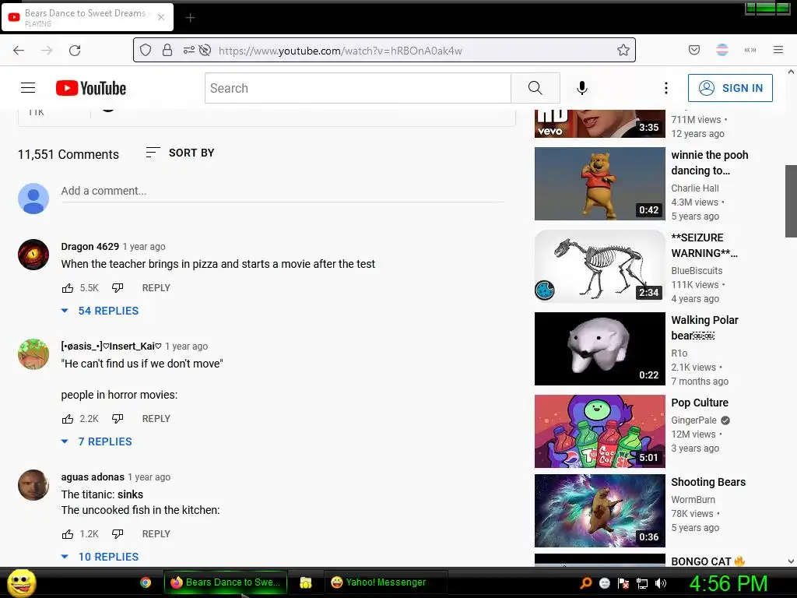Open Firefox application menu
This screenshot has height=598, width=797.
(x=778, y=50)
